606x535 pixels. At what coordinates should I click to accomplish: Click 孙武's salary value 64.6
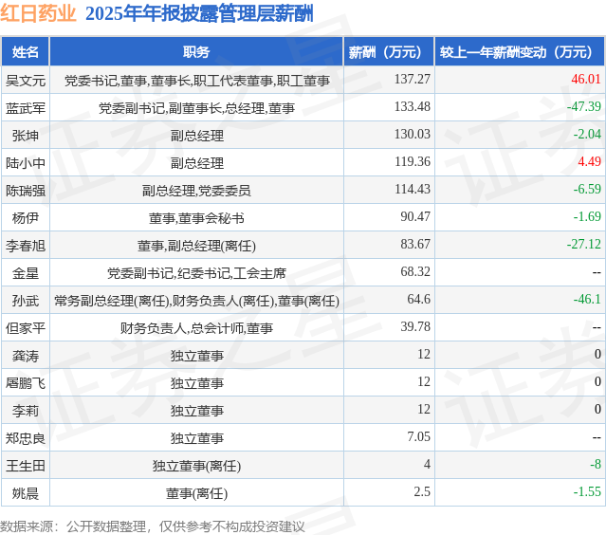point(418,300)
